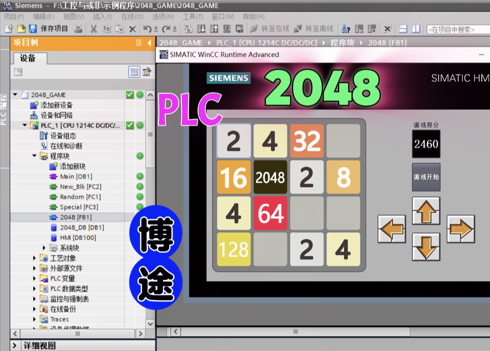Split editor space vertically icon
This screenshot has height=351, width=490.
[x=416, y=29]
